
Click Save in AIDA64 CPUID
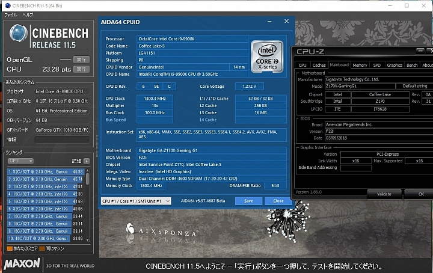point(248,201)
